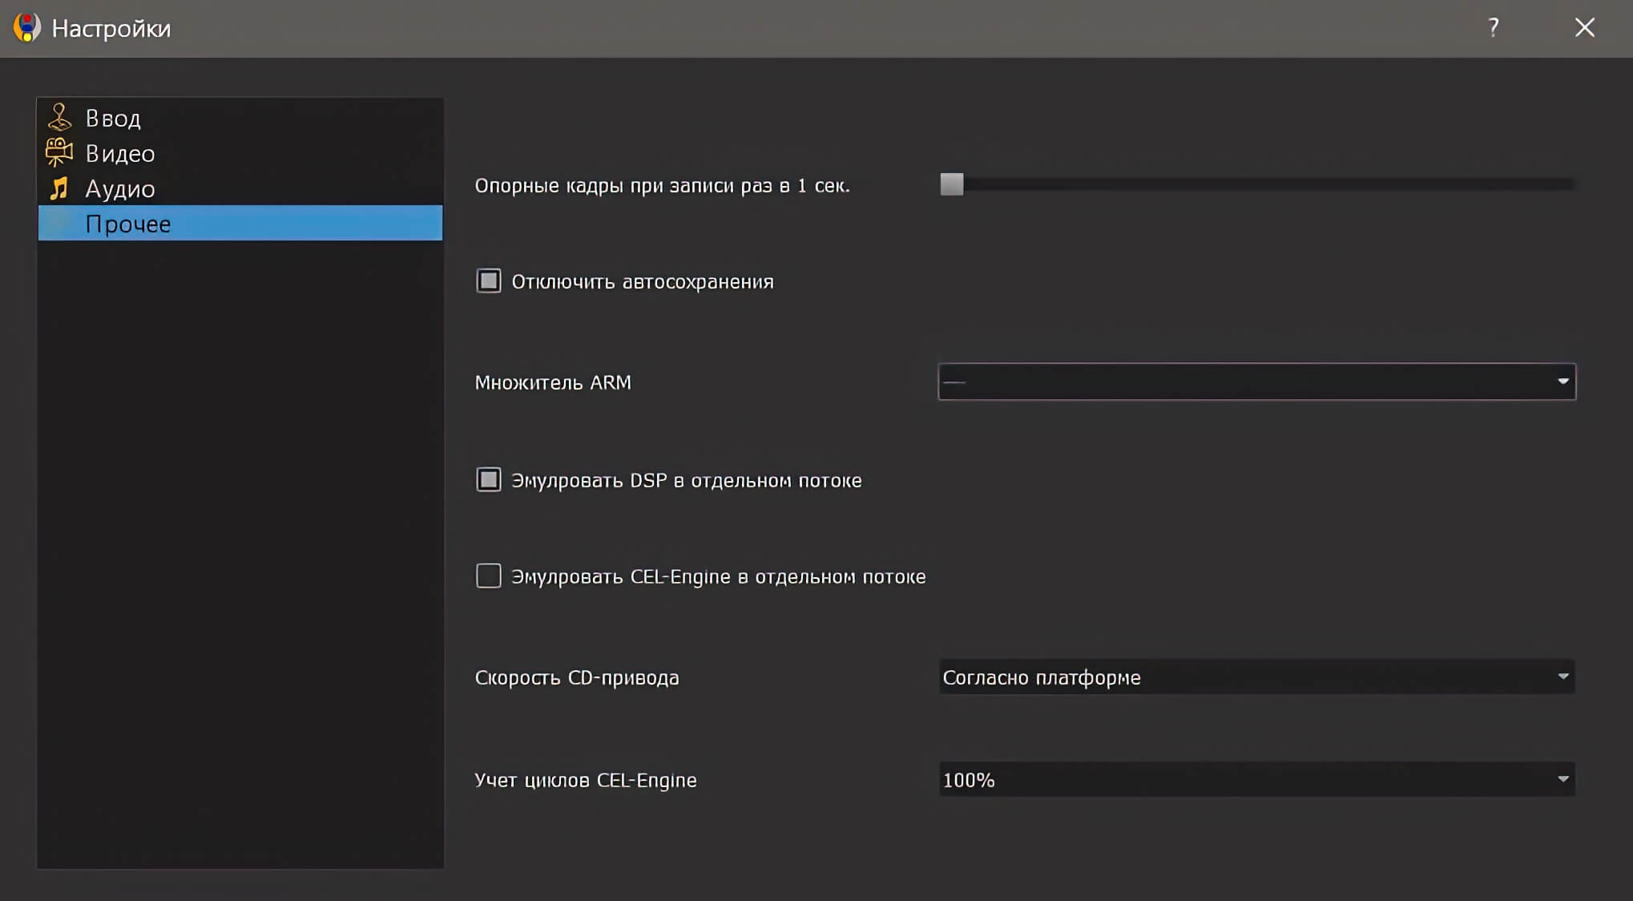Click the music note icon beside Аудио
The height and width of the screenshot is (901, 1633).
pyautogui.click(x=59, y=188)
